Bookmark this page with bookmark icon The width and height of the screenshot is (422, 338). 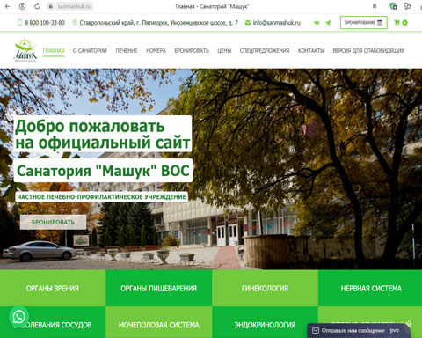pos(375,6)
